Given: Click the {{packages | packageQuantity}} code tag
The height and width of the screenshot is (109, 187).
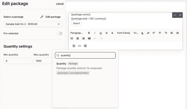Looking at the screenshot, I should [x=73, y=73].
